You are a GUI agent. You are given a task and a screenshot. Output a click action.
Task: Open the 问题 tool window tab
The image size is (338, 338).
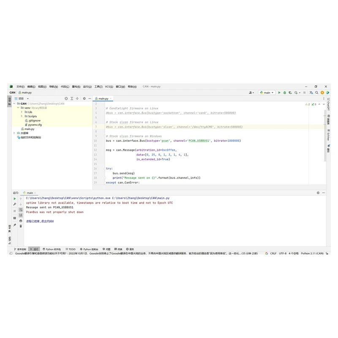107,249
